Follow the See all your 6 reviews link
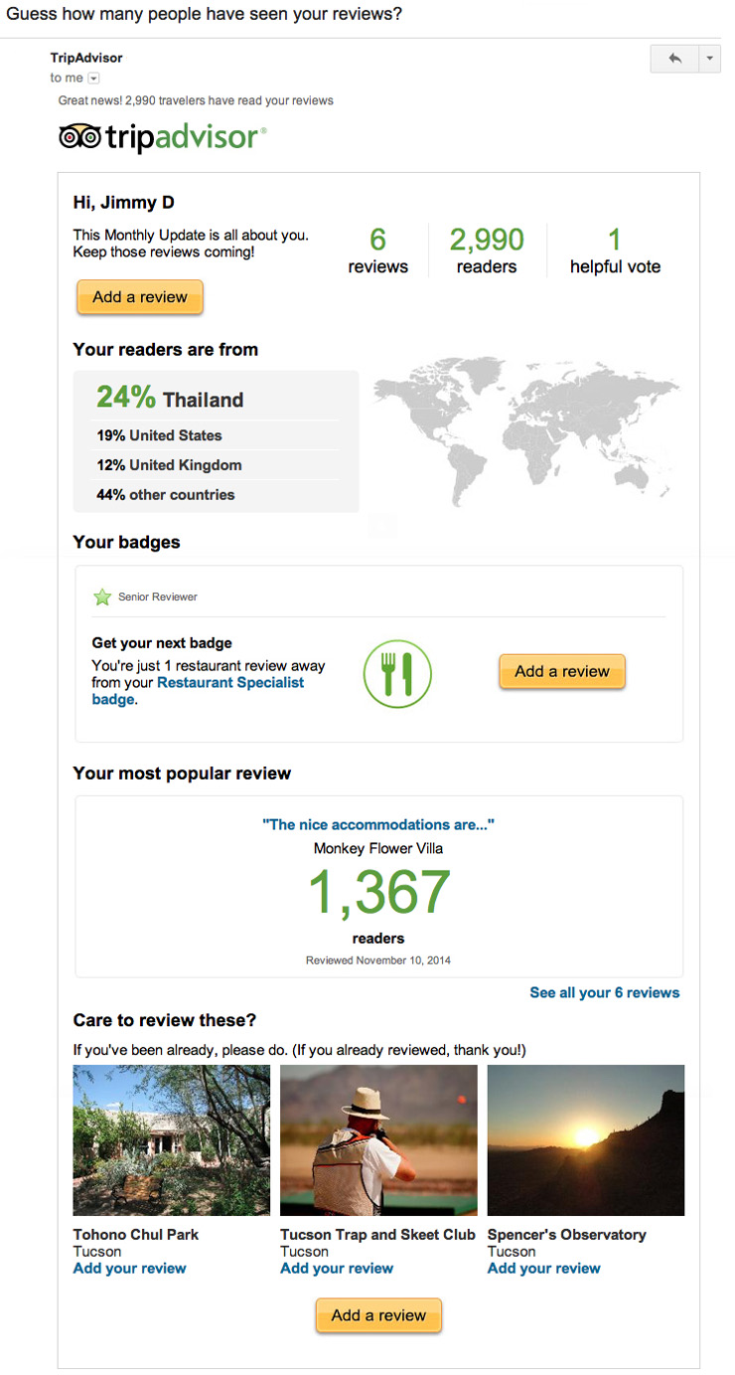The image size is (735, 1375). [x=605, y=992]
